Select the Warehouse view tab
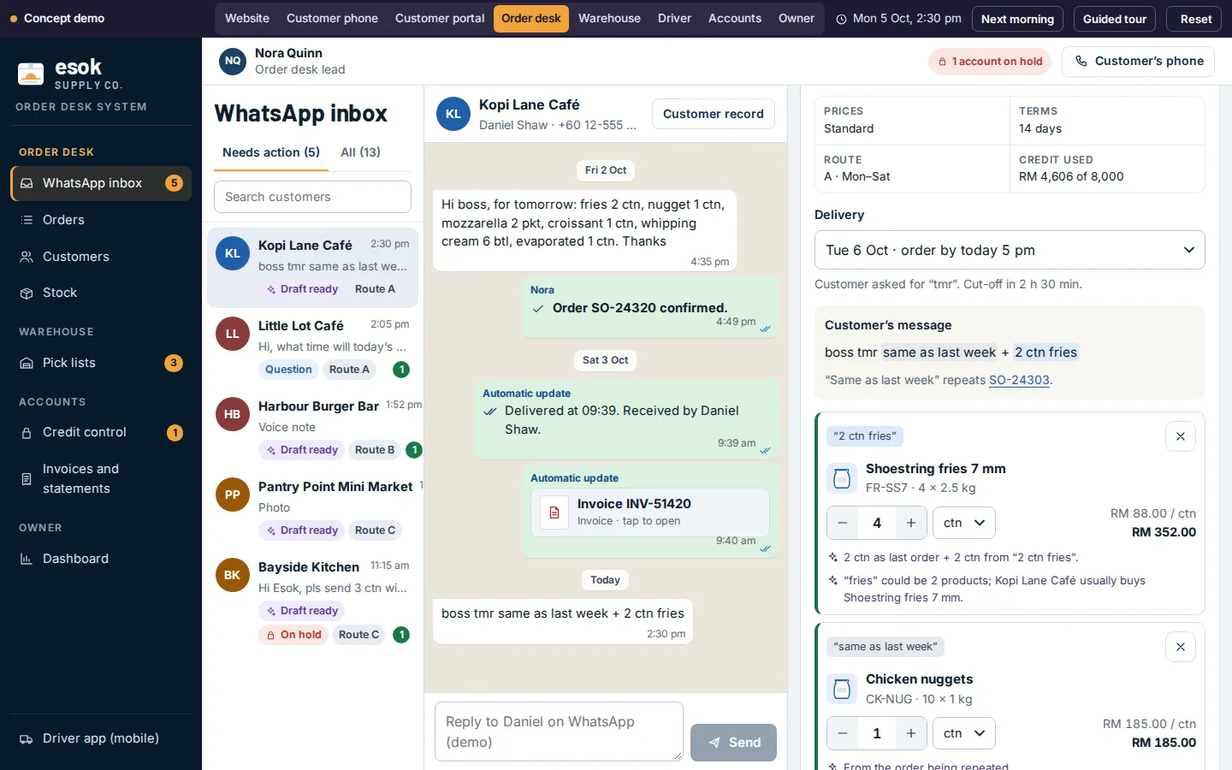Viewport: 1232px width, 770px height. 609,19
